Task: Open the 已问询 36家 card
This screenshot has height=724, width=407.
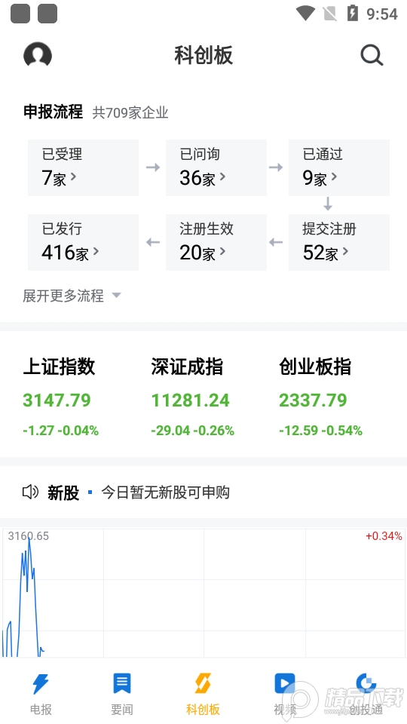Action: pyautogui.click(x=216, y=167)
